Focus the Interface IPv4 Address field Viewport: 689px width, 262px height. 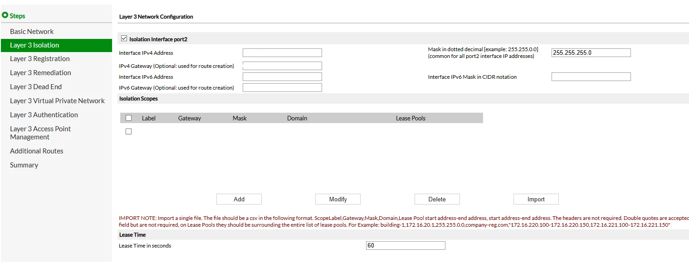[282, 53]
